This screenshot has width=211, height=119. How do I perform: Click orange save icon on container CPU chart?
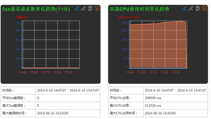(205, 8)
